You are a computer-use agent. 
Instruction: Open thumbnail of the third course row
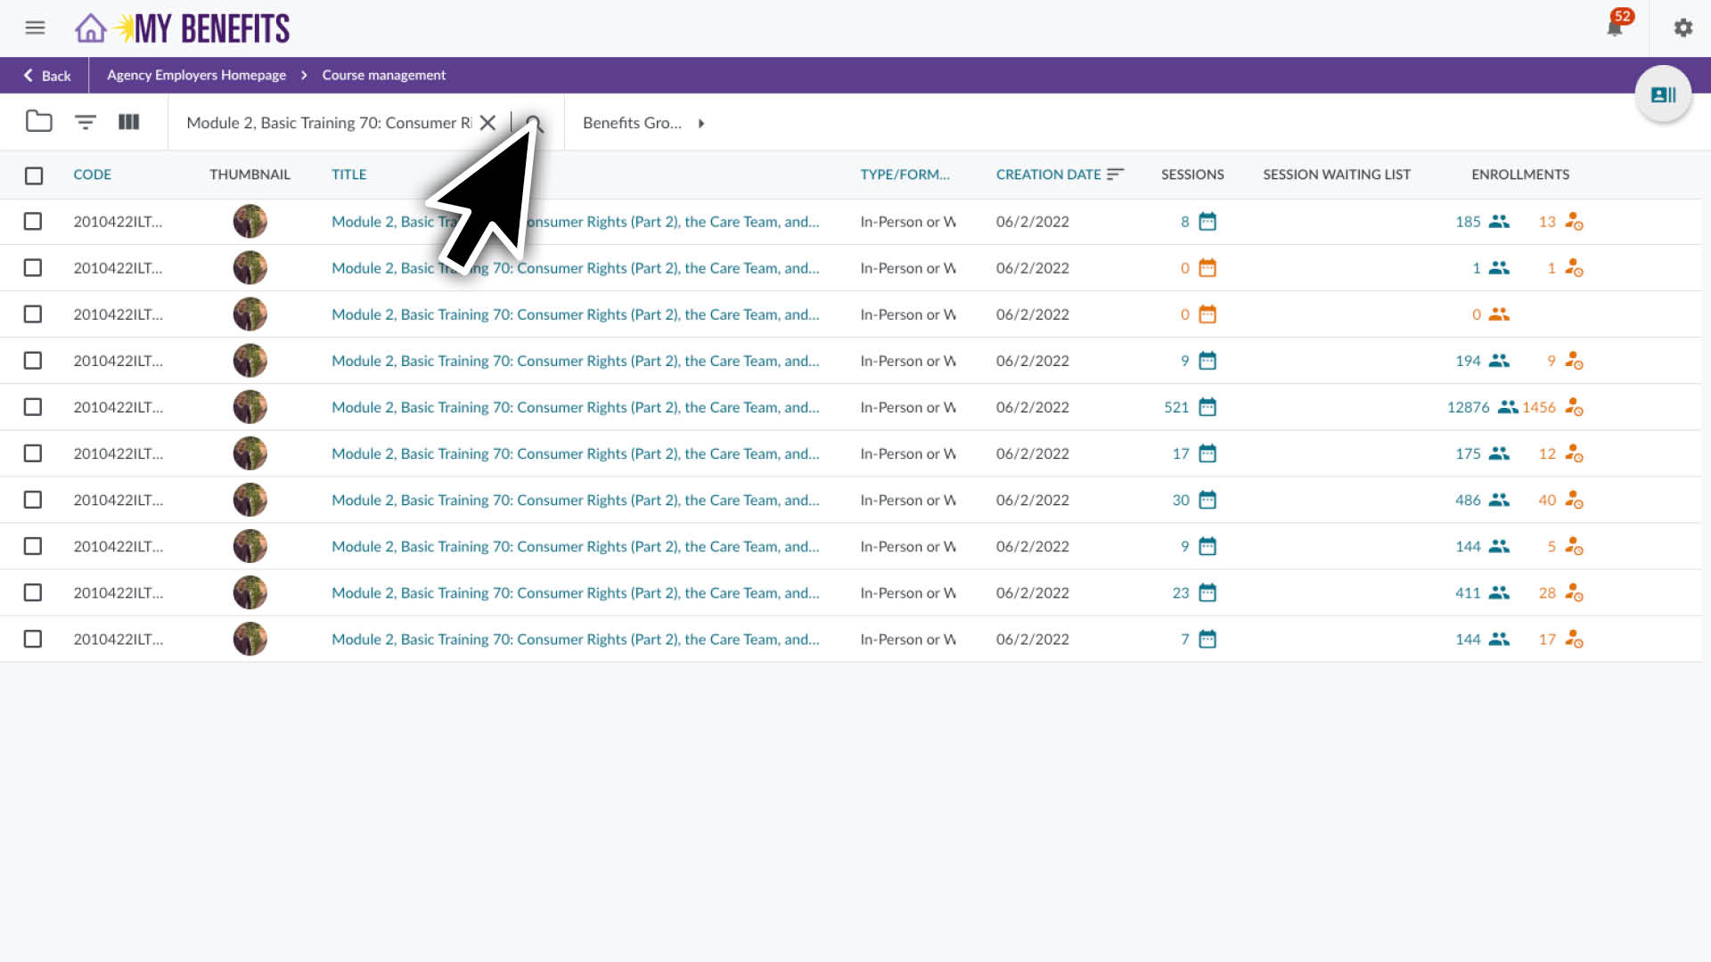(x=250, y=314)
